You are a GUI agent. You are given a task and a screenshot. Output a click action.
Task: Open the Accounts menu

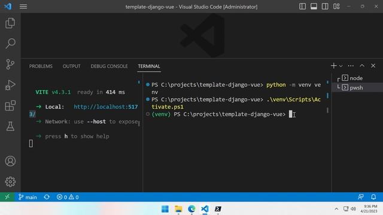pos(10,161)
